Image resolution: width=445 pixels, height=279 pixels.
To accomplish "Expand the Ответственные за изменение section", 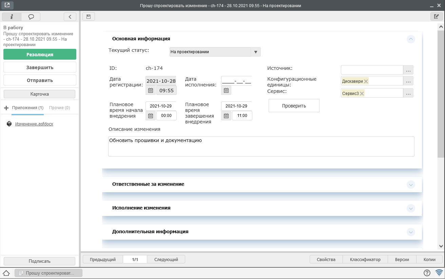I will (x=411, y=185).
